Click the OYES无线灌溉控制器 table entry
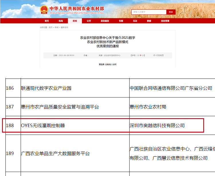215x176 pixels. 43,126
